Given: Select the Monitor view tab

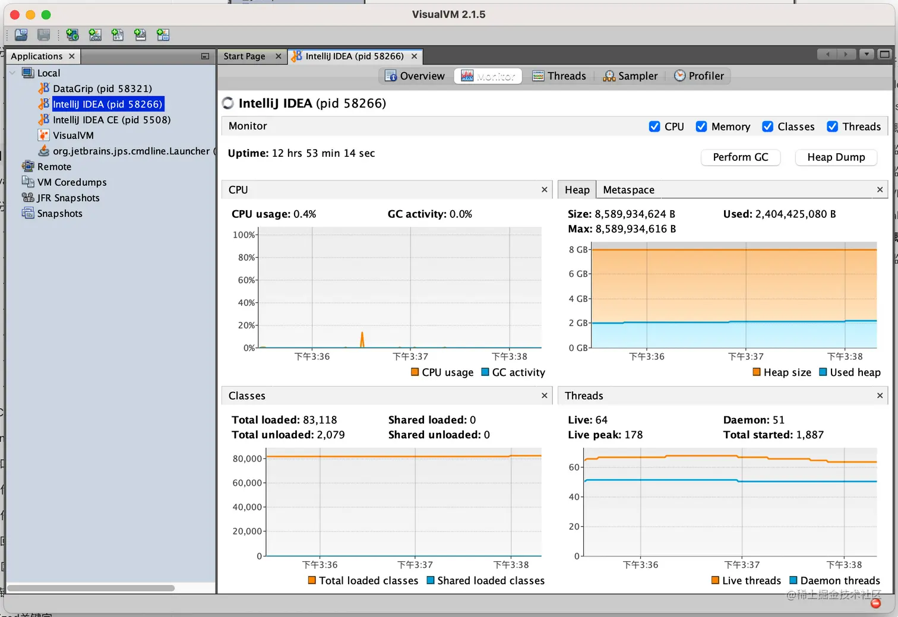Looking at the screenshot, I should 488,76.
